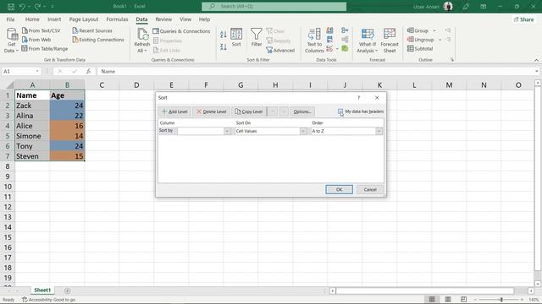Click the Sheet1 tab
Image resolution: width=542 pixels, height=304 pixels.
pos(42,290)
